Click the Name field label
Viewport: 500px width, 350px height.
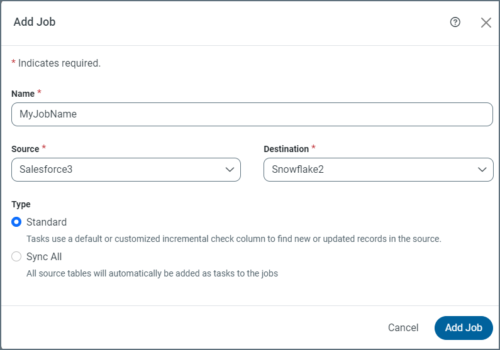tap(23, 94)
